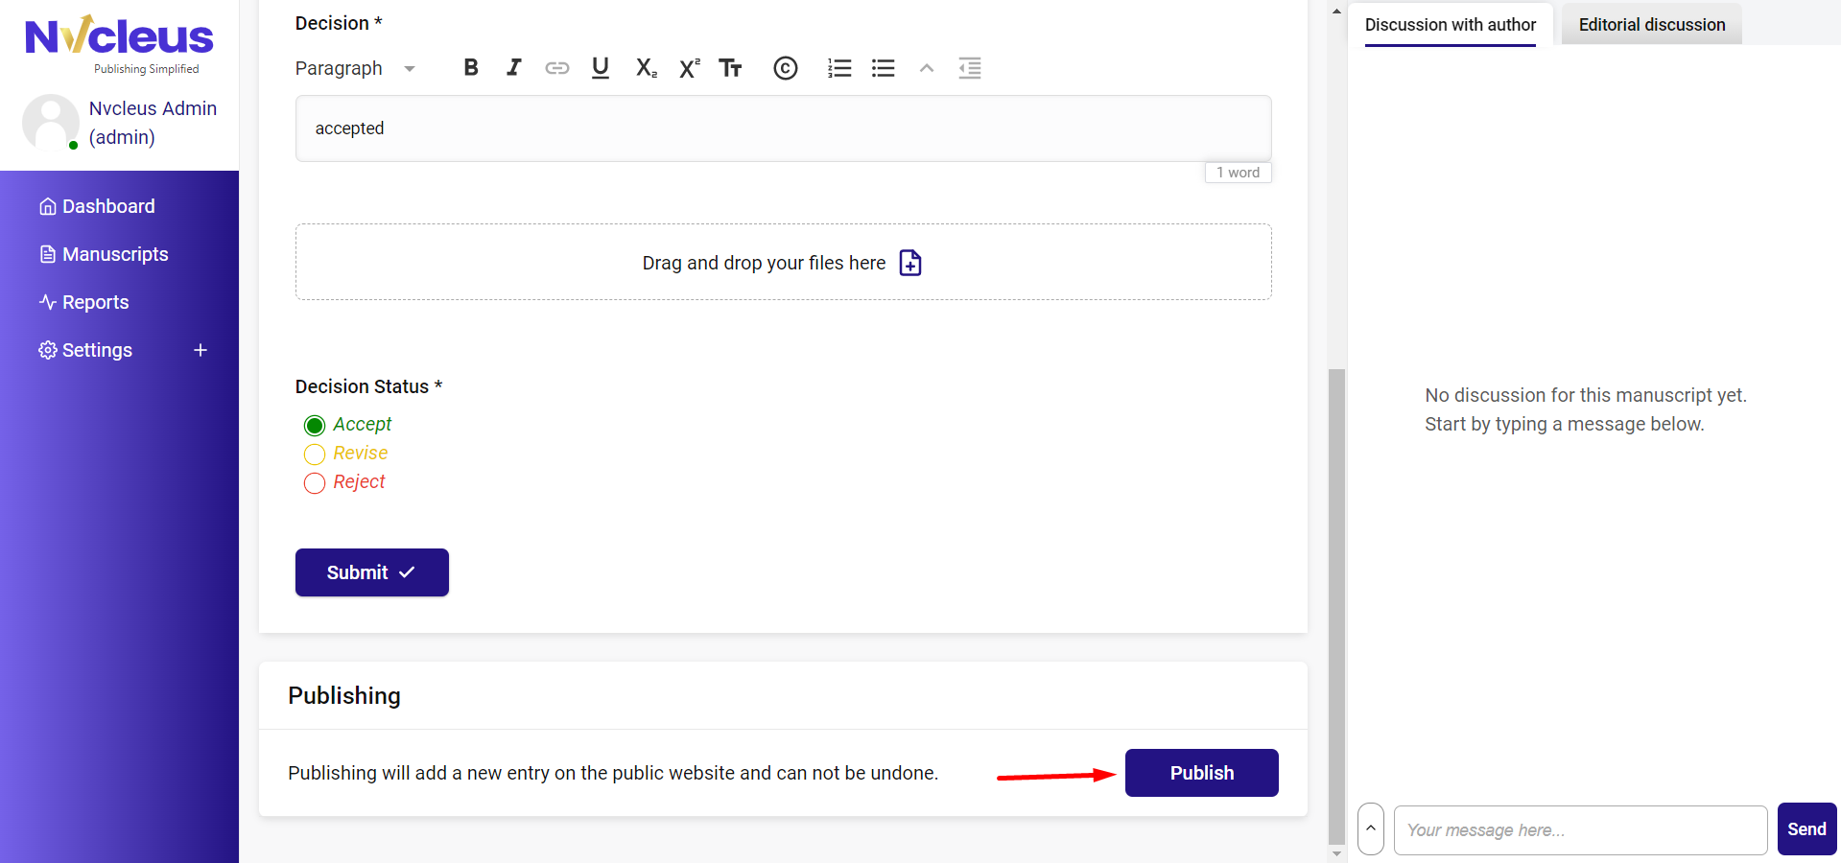Focus the message input field
The image size is (1841, 863).
[1579, 830]
